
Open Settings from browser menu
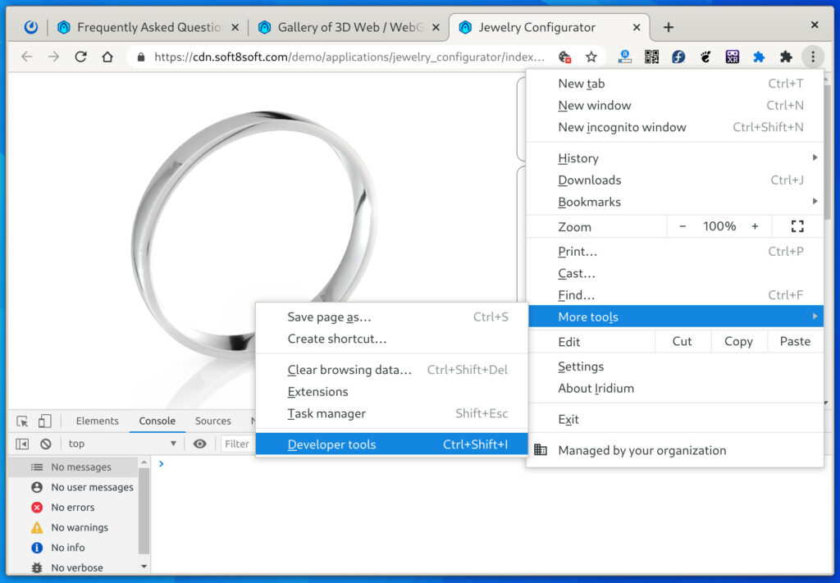[x=675, y=367]
